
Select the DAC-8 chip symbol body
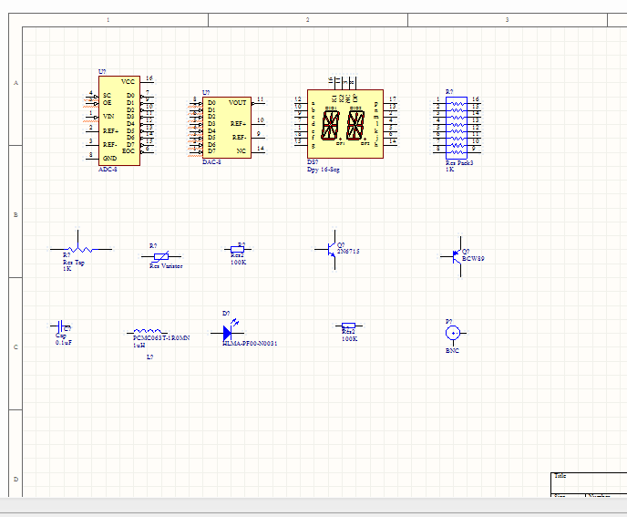(x=227, y=128)
